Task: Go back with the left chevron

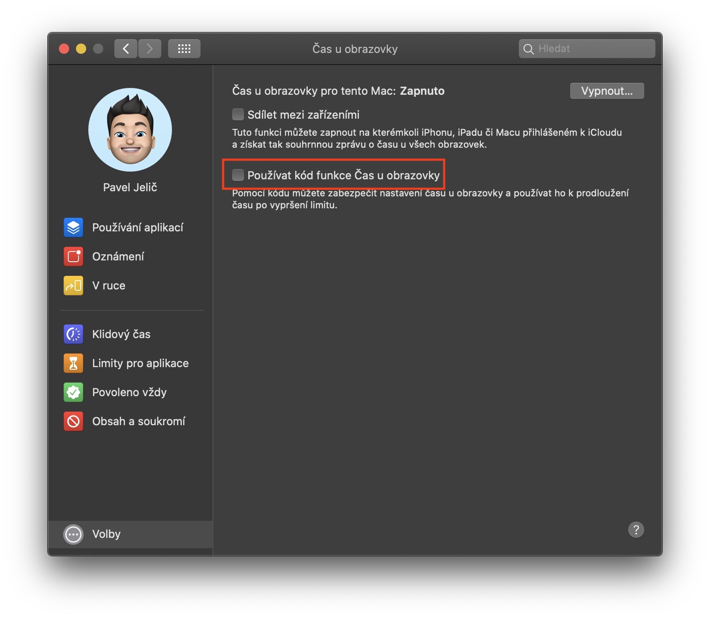Action: pos(126,49)
